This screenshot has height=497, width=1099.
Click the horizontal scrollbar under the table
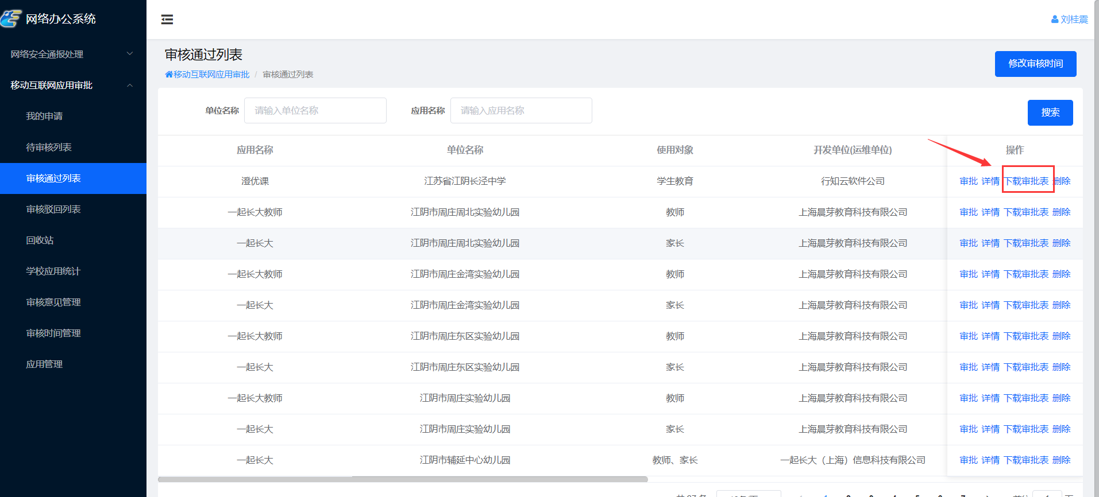[x=402, y=479]
